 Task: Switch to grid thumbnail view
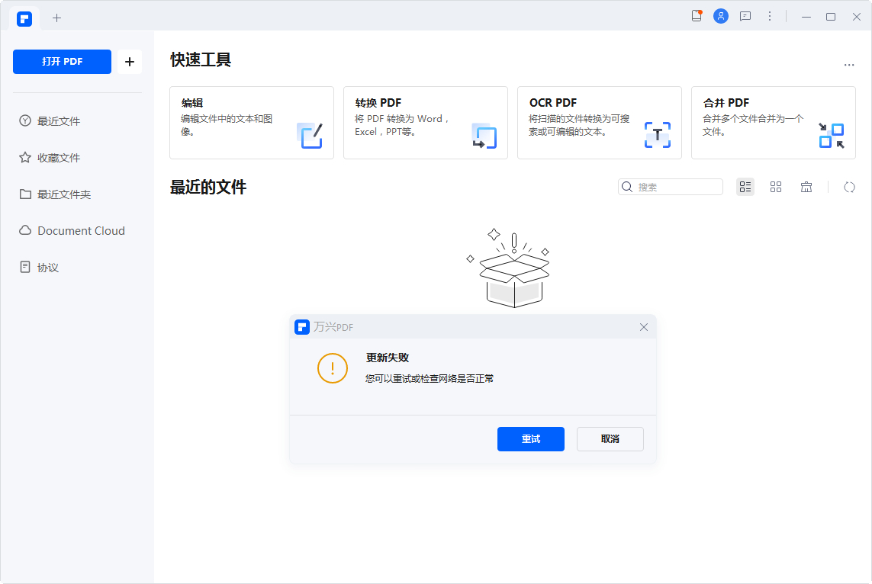tap(776, 187)
